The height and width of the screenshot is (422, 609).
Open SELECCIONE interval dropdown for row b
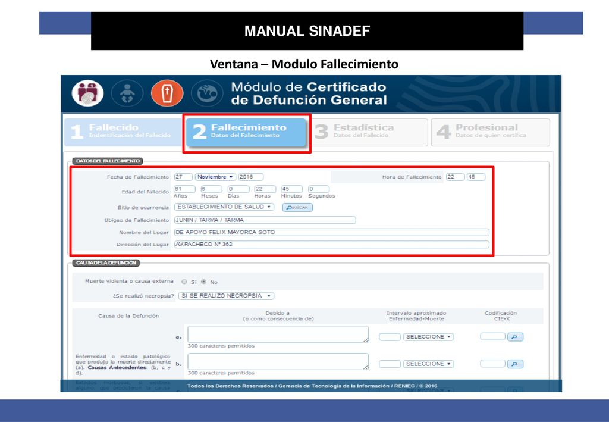pyautogui.click(x=428, y=364)
